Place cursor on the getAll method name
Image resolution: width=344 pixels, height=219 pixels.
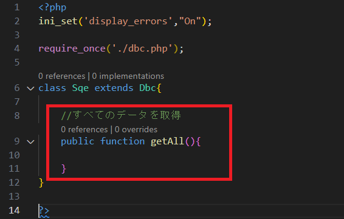[167, 141]
